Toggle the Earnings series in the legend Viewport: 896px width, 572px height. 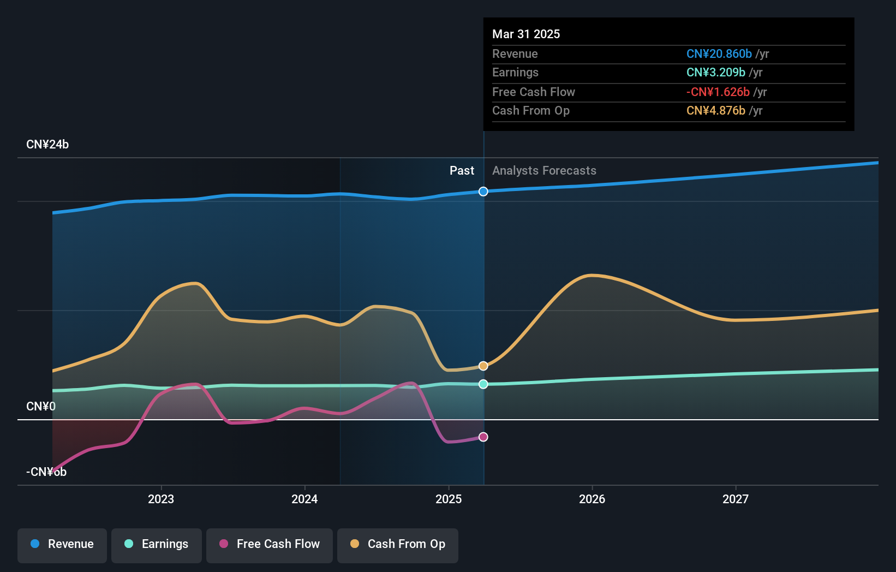point(157,545)
